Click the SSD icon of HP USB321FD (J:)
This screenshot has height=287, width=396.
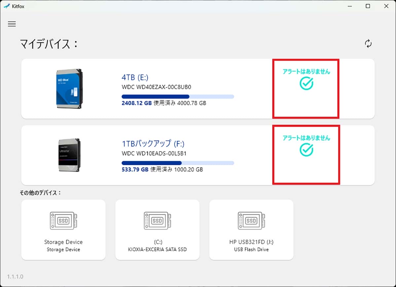point(251,221)
